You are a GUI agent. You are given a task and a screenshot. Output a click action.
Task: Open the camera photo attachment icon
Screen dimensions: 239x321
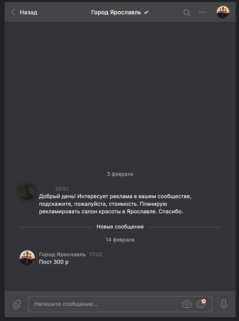[187, 304]
